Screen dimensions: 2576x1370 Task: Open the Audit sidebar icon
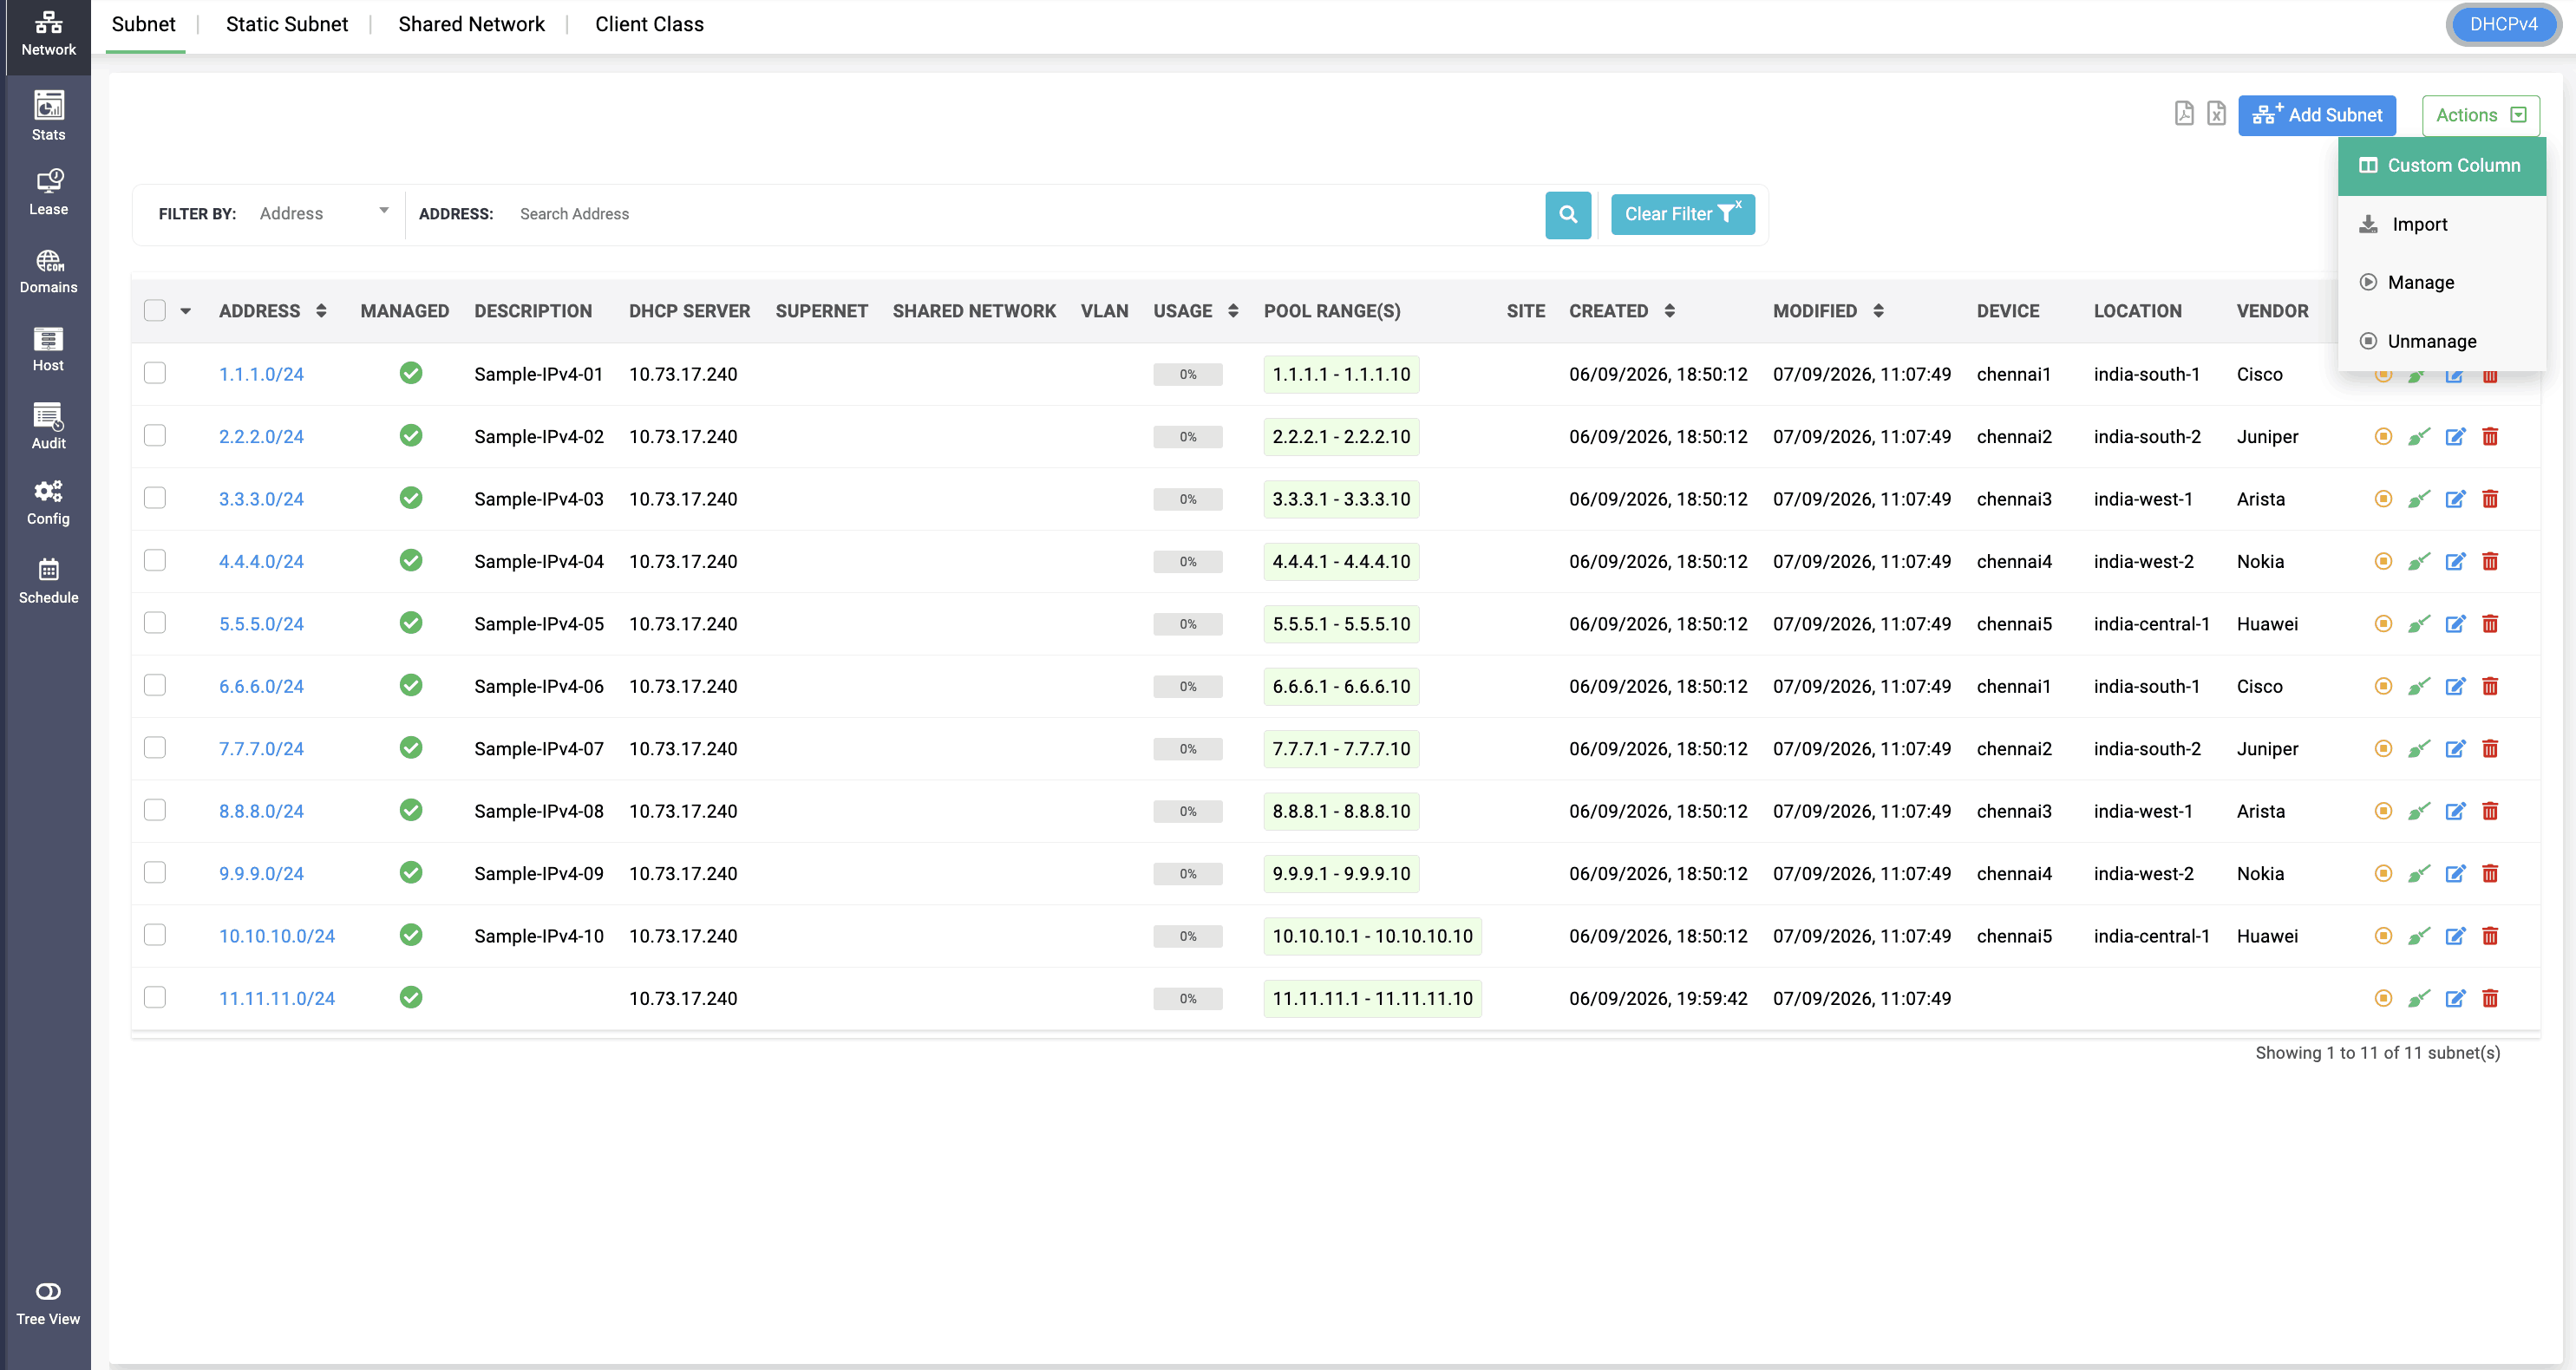point(48,426)
